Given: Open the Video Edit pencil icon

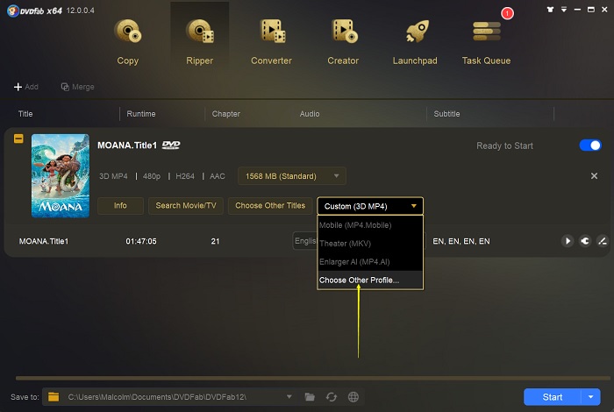Looking at the screenshot, I should pyautogui.click(x=603, y=241).
